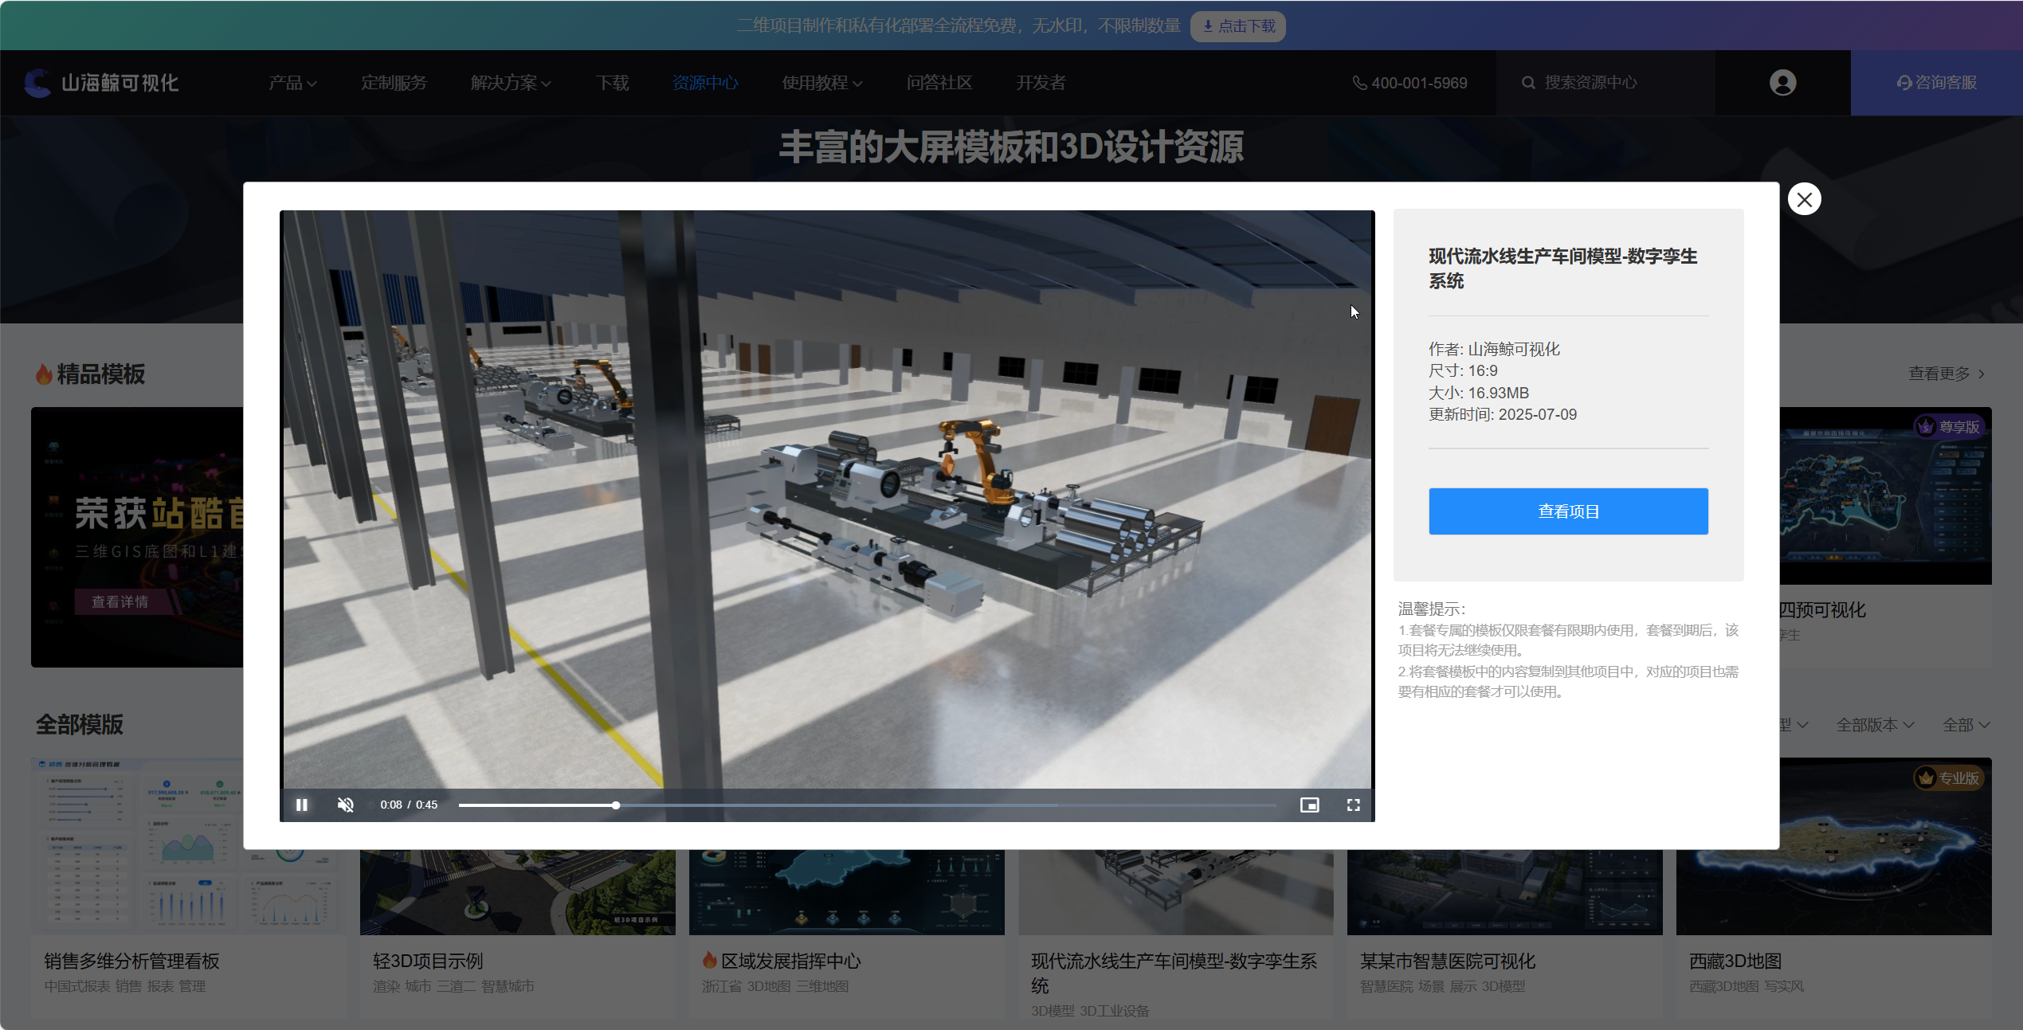Image resolution: width=2023 pixels, height=1030 pixels.
Task: Open 咨询客服 support chat
Action: pos(1936,83)
